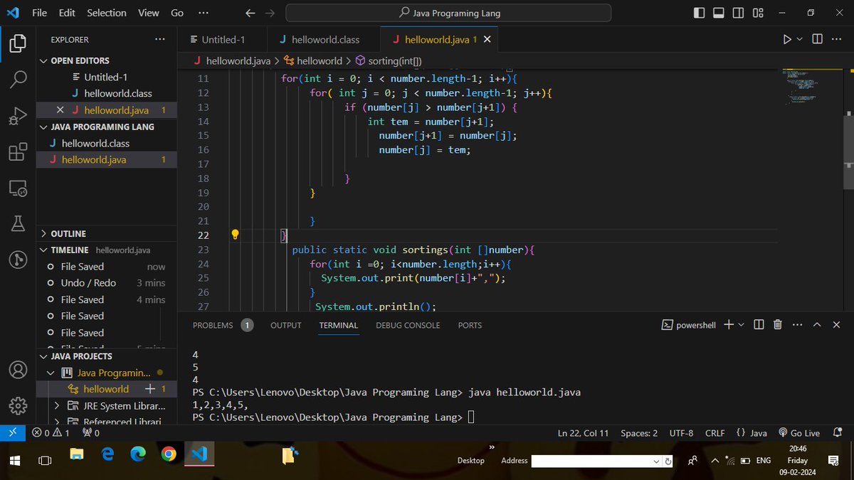Open Run and Debug view

click(x=18, y=116)
